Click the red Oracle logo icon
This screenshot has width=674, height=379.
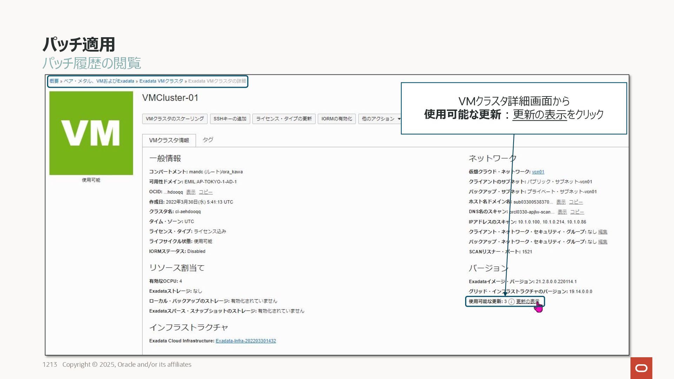pyautogui.click(x=641, y=368)
